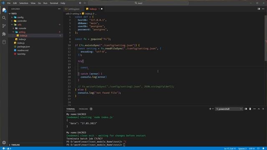Collapse the TEST2 workspace root
The height and width of the screenshot is (150, 267).
click(10, 14)
